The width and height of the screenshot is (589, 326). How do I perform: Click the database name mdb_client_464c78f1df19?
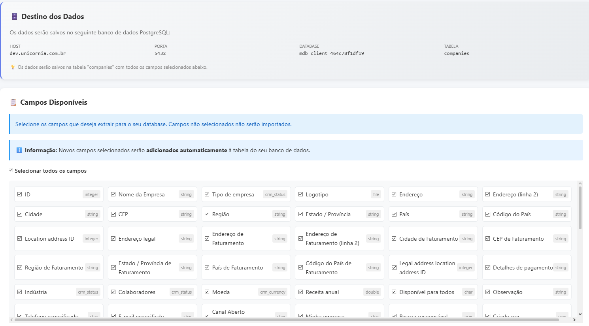331,53
